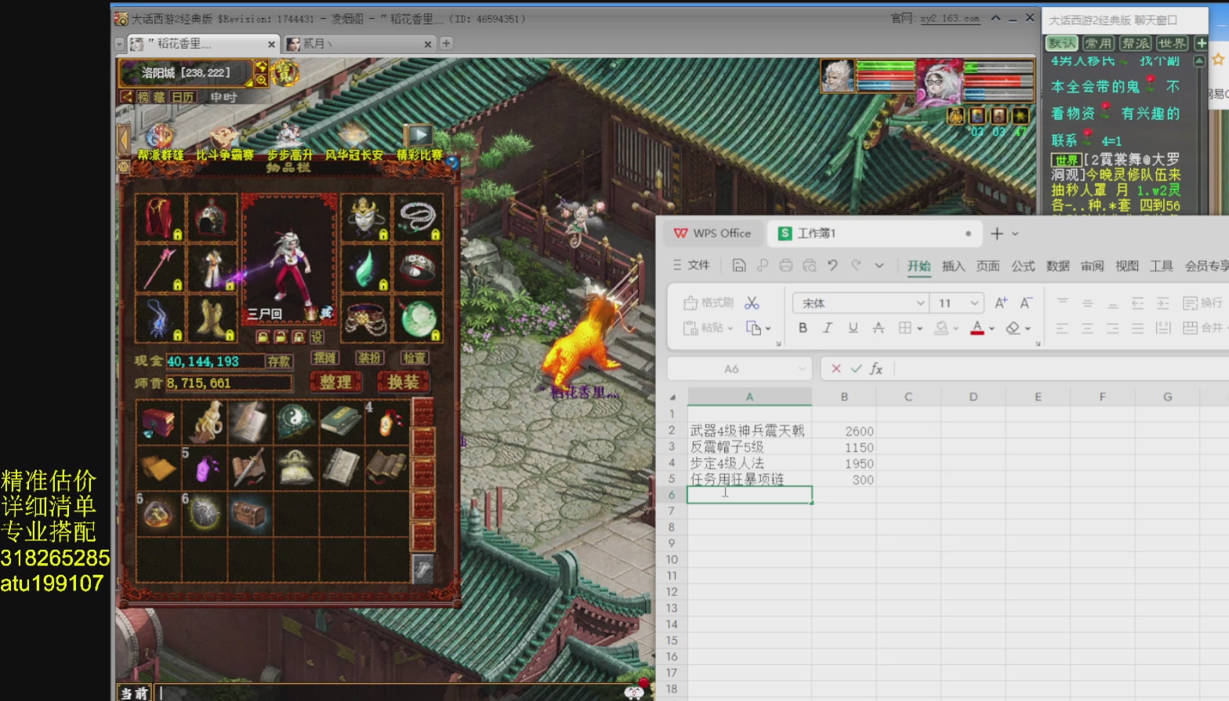The image size is (1229, 701).
Task: Switch to 帮派 chat channel tab
Action: coord(1136,43)
